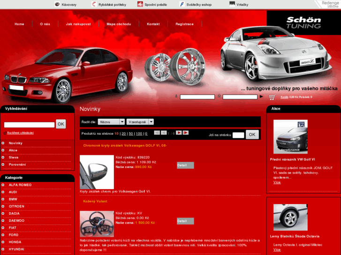341x255 pixels.
Task: Click Přední nárazník VW Golf VI title
Action: tap(293, 160)
